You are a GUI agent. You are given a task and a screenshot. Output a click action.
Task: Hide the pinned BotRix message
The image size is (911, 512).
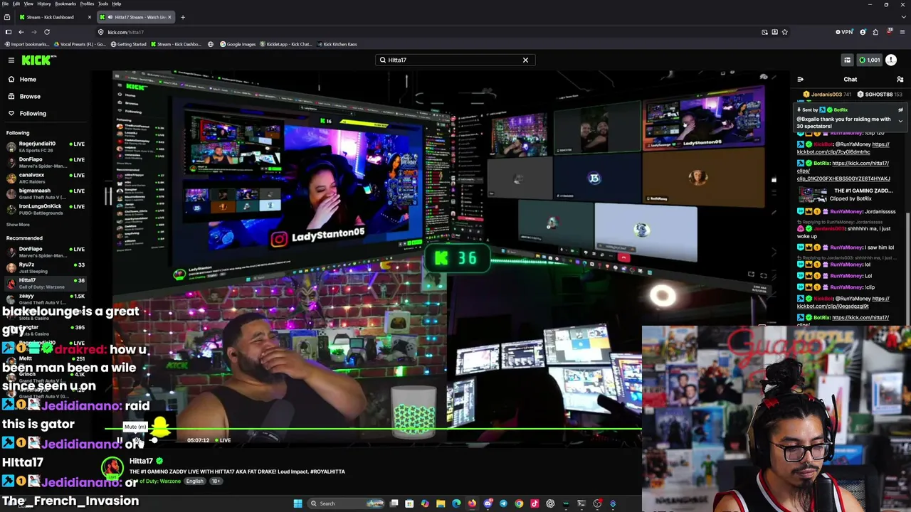[x=900, y=110]
